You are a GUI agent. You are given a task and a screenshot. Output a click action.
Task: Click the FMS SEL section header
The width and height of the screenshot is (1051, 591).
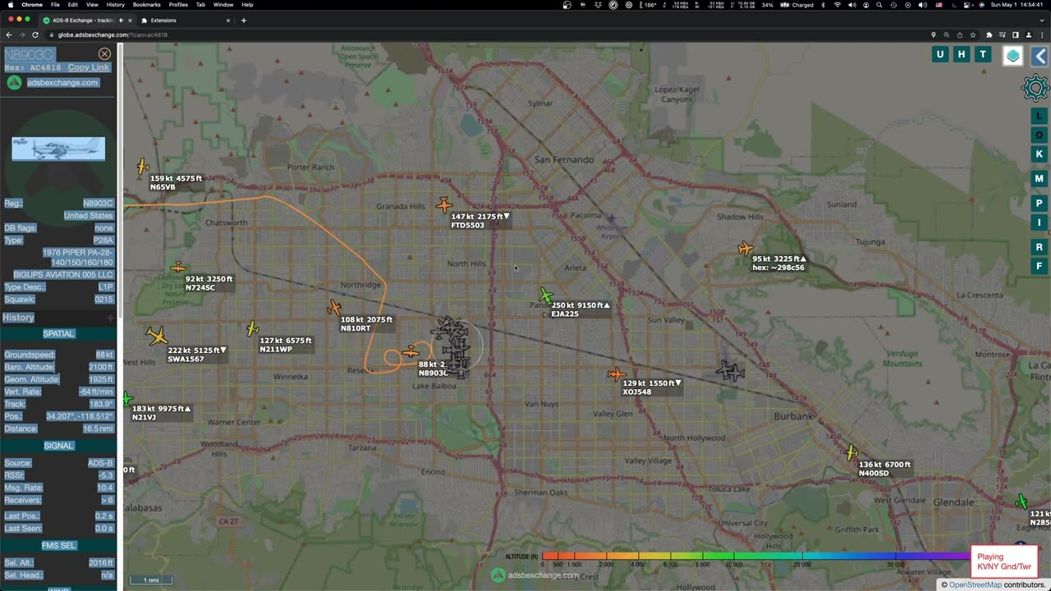[59, 545]
